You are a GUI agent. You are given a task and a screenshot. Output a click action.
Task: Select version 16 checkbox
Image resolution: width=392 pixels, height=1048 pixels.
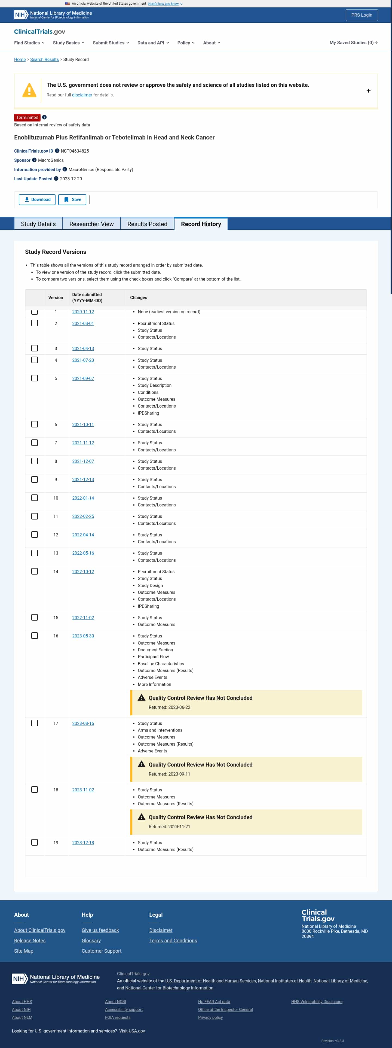pyautogui.click(x=35, y=636)
